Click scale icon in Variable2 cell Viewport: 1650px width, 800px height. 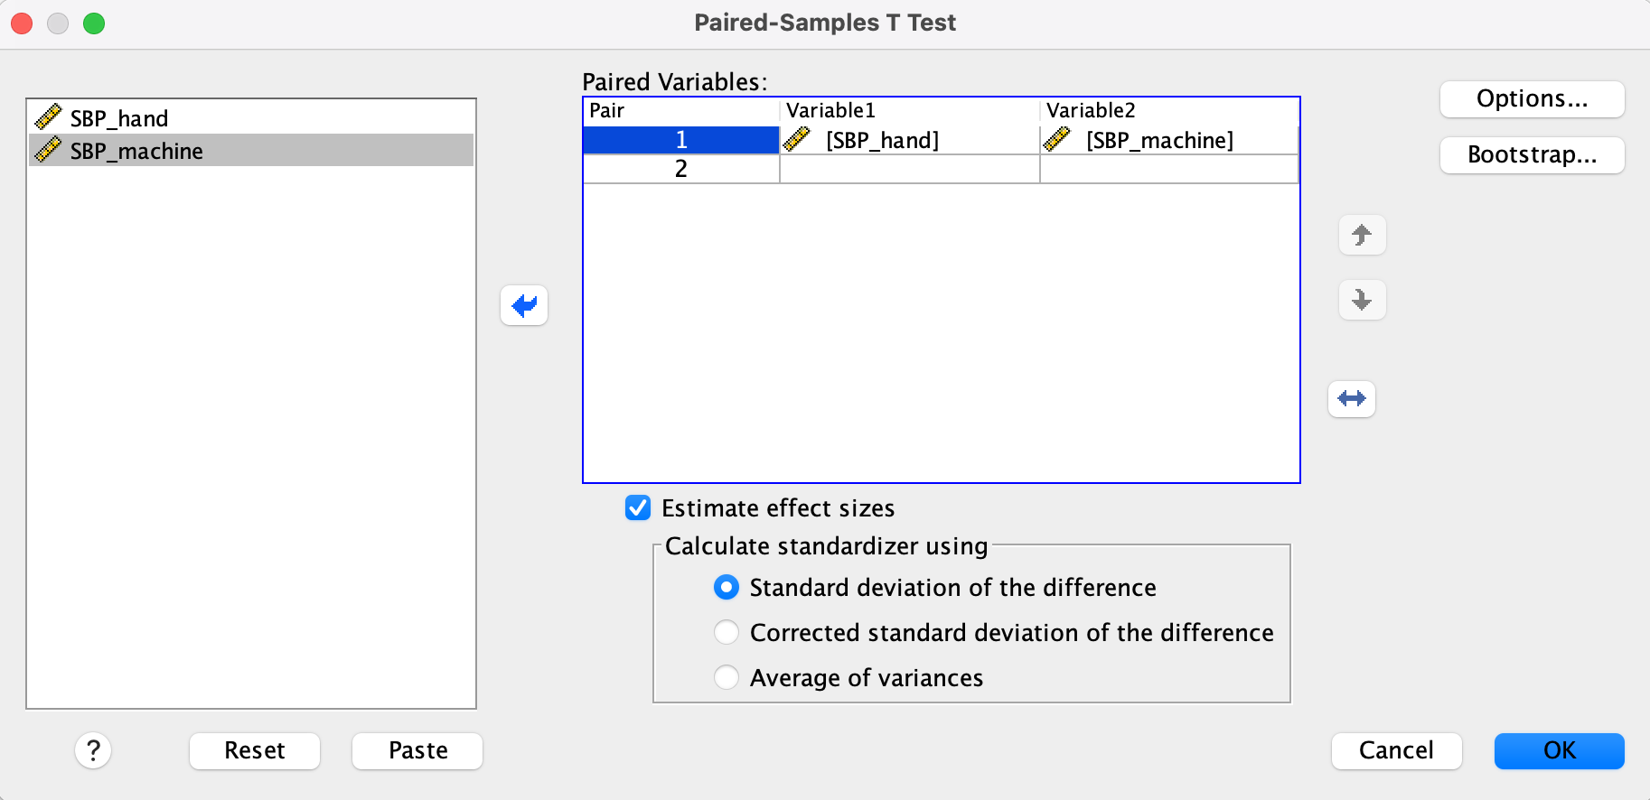[x=1057, y=140]
